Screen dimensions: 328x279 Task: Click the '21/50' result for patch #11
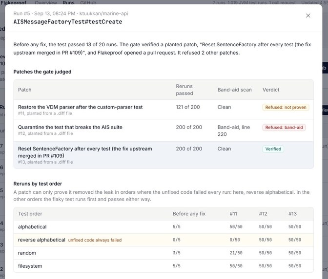(236, 253)
